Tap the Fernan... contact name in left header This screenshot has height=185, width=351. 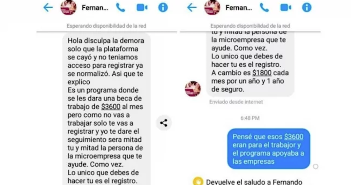pyautogui.click(x=95, y=8)
